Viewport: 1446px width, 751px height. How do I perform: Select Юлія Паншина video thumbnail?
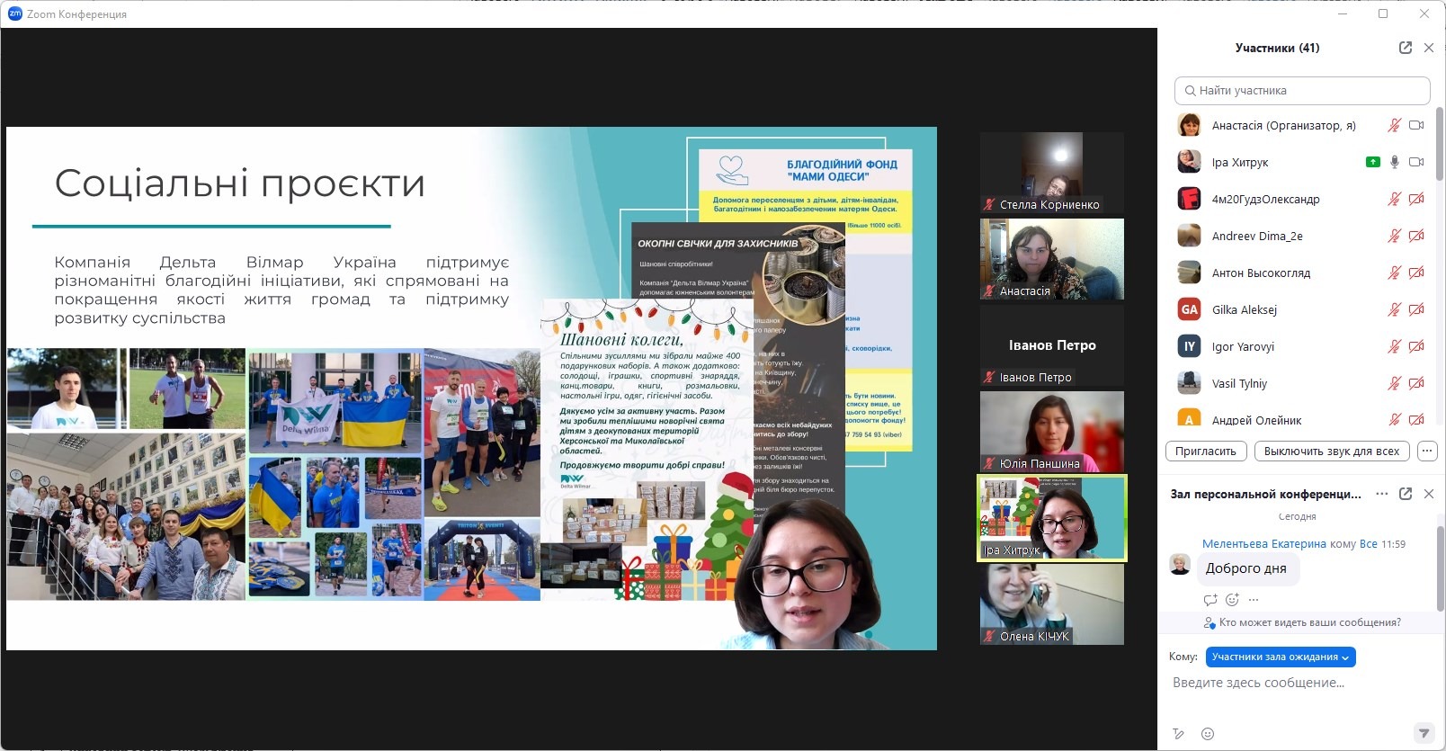tap(1052, 432)
